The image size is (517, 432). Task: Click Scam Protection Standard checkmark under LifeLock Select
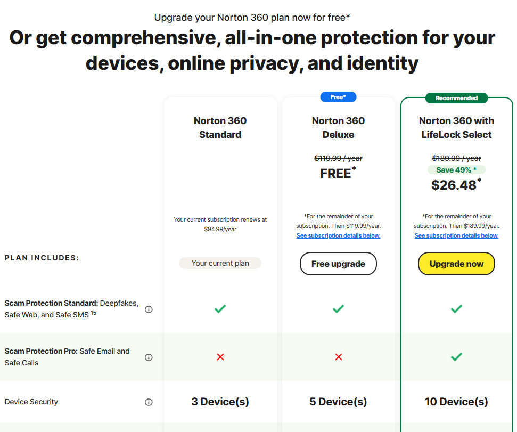456,309
